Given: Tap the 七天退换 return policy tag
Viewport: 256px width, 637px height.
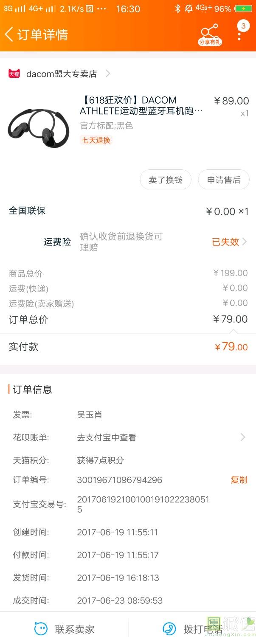Looking at the screenshot, I should point(96,140).
